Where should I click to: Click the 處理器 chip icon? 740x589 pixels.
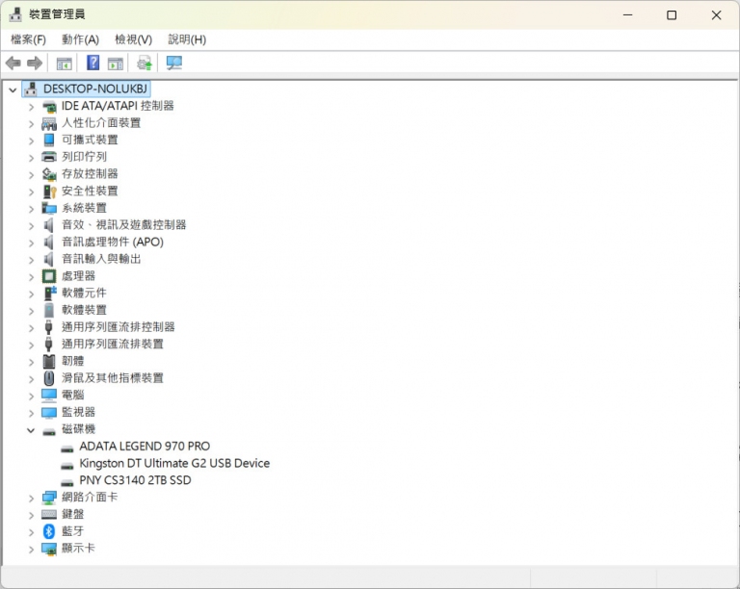(49, 276)
